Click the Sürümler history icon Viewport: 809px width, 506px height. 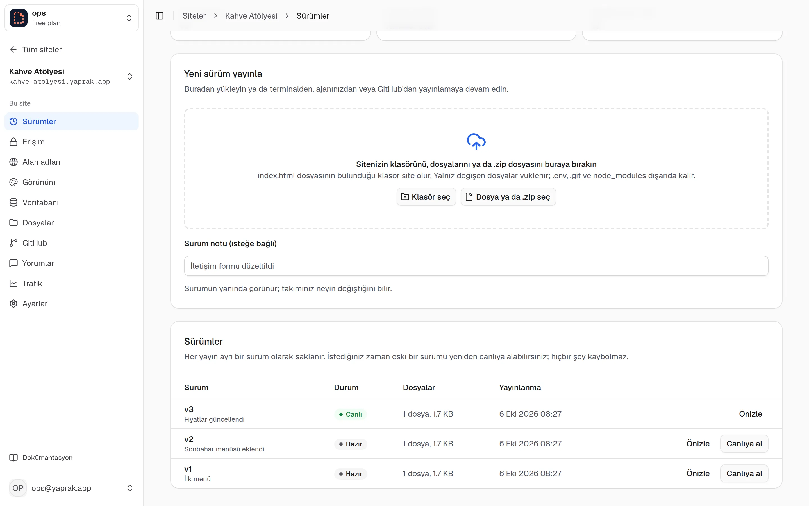[x=13, y=121]
